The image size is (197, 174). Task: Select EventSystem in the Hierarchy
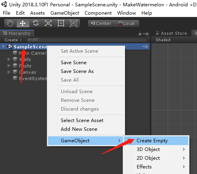point(33,78)
